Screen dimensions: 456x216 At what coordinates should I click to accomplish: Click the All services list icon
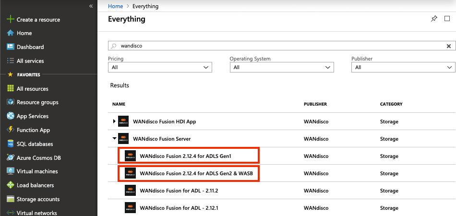(x=11, y=61)
